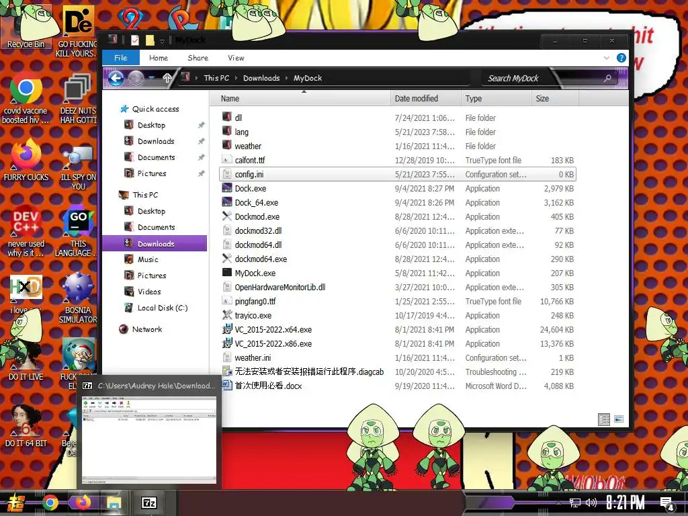Click MyDock in the address breadcrumb

coord(308,78)
